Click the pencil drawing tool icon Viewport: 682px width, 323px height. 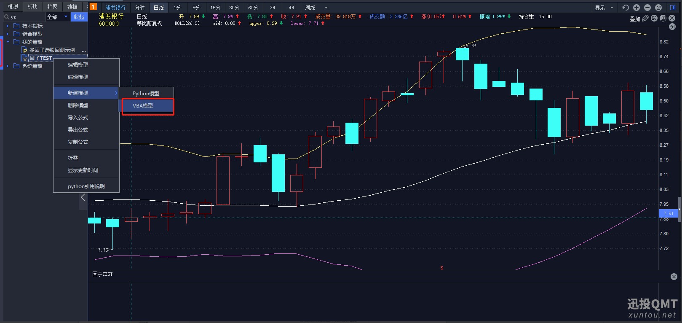pyautogui.click(x=645, y=18)
